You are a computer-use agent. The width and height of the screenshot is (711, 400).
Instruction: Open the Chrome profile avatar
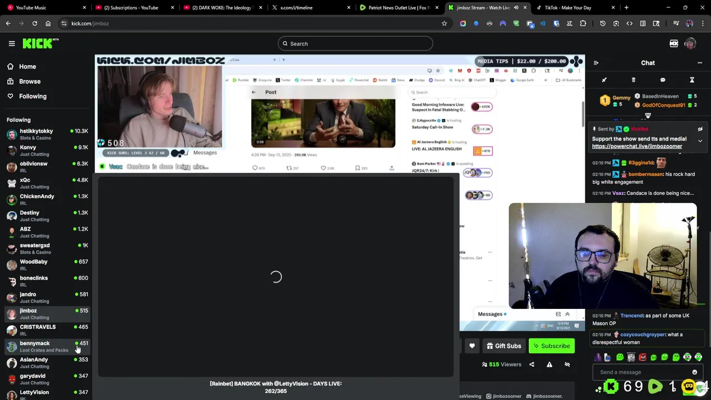point(689,23)
